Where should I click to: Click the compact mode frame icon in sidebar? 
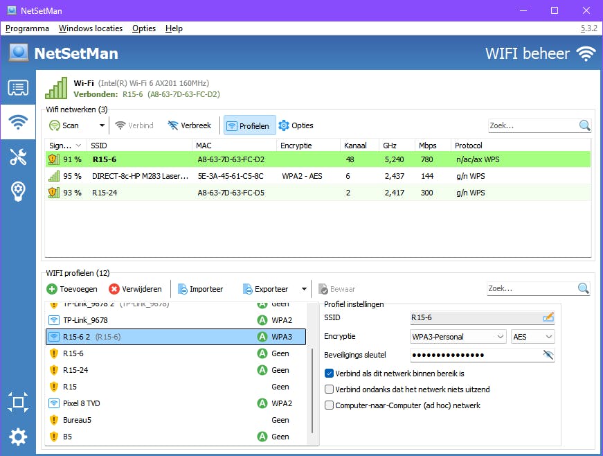point(18,403)
